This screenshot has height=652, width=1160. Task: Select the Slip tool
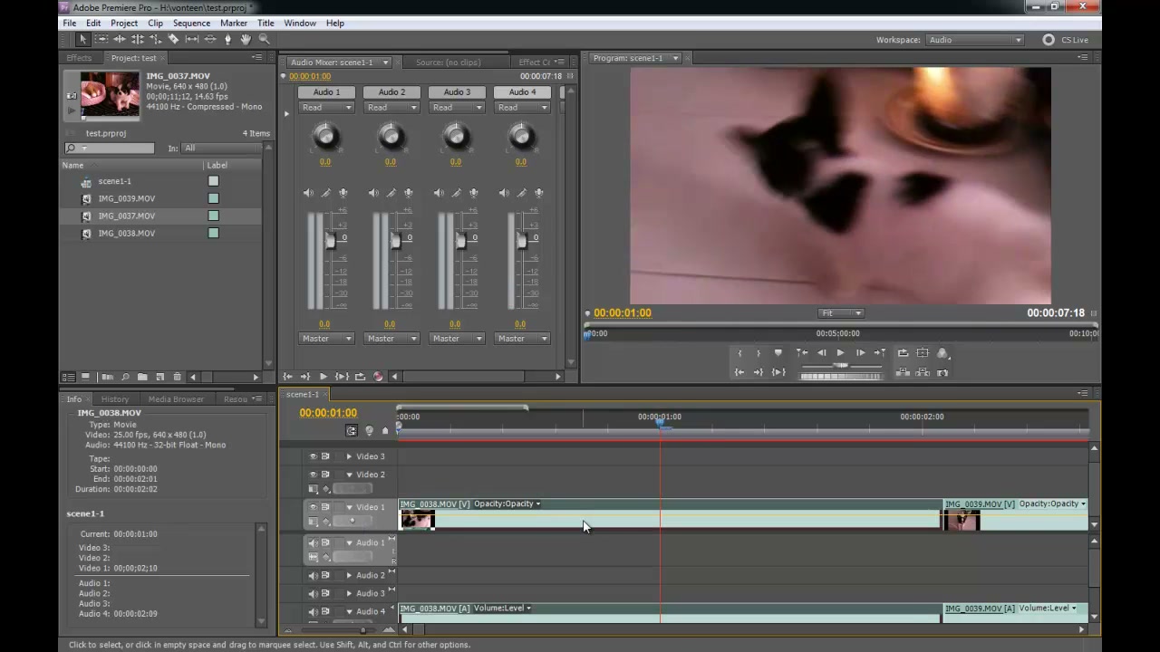[191, 40]
